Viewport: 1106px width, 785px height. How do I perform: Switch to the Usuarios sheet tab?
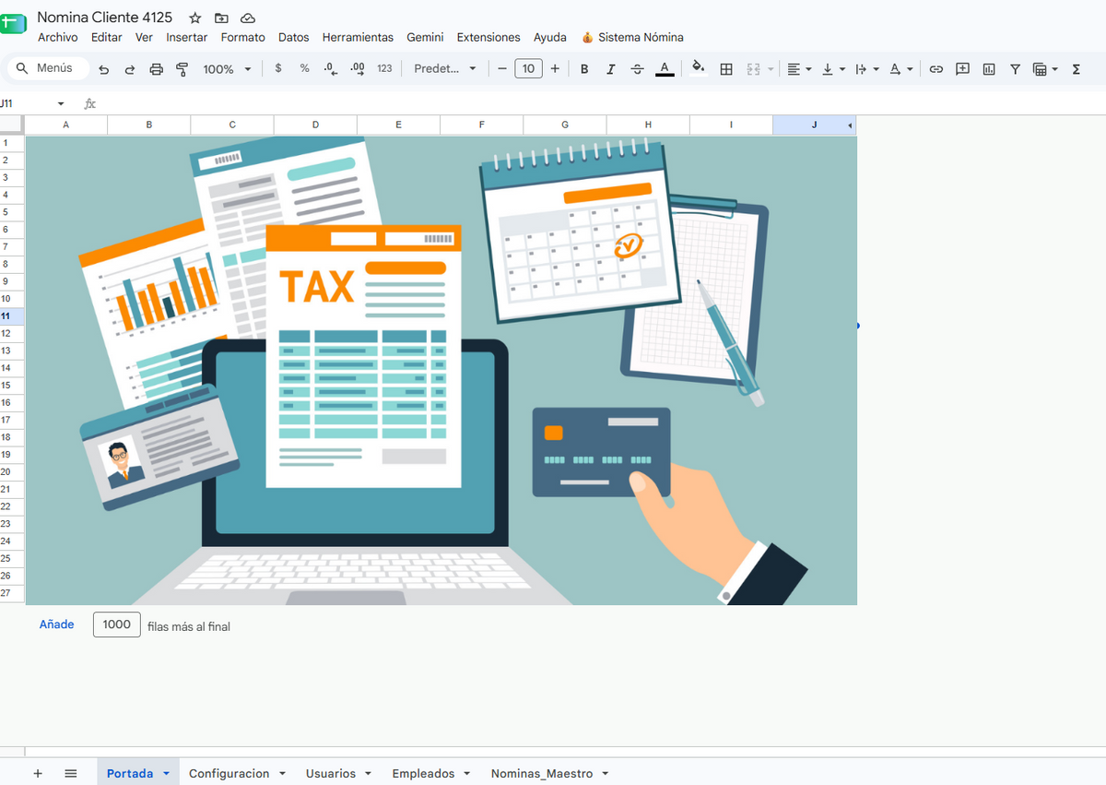[331, 773]
